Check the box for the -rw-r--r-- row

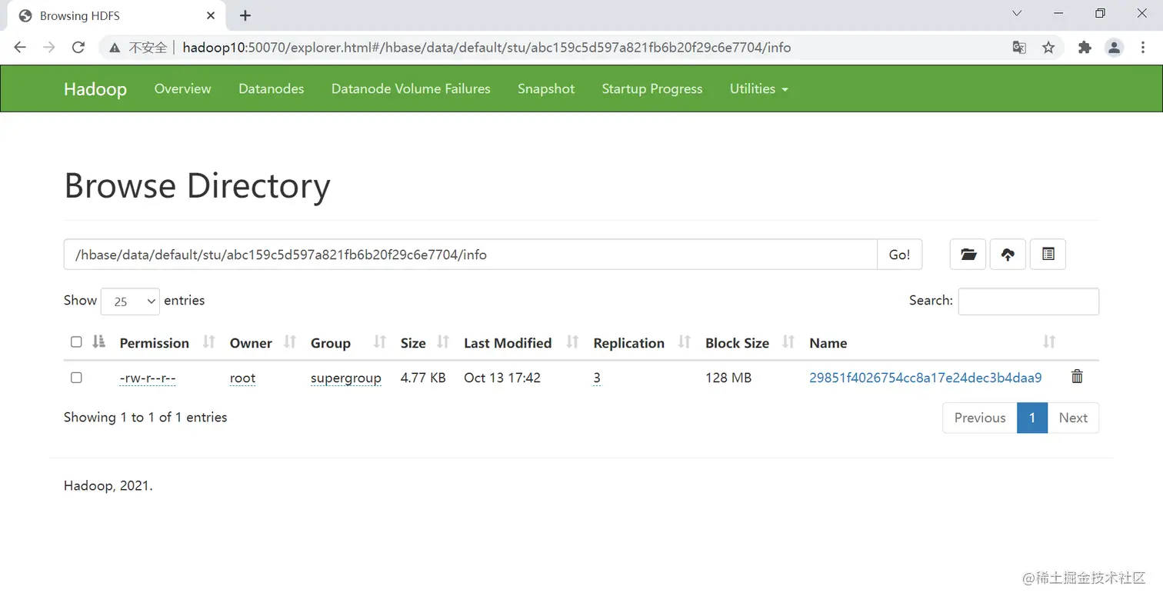(76, 378)
